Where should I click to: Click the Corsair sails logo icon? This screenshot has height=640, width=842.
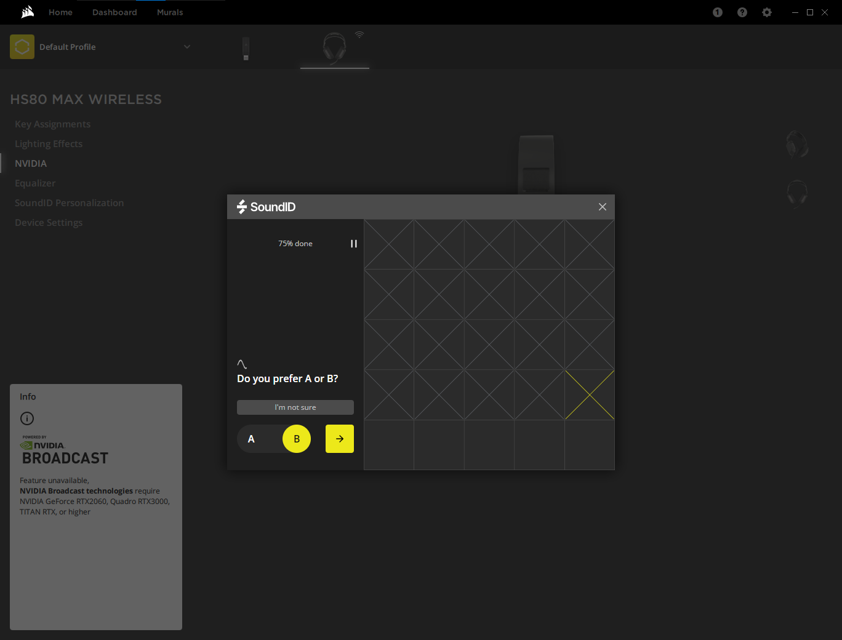click(x=28, y=12)
